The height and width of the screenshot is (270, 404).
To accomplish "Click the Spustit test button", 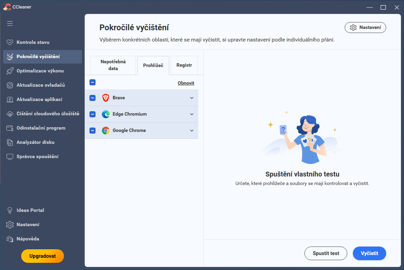I will coord(326,253).
